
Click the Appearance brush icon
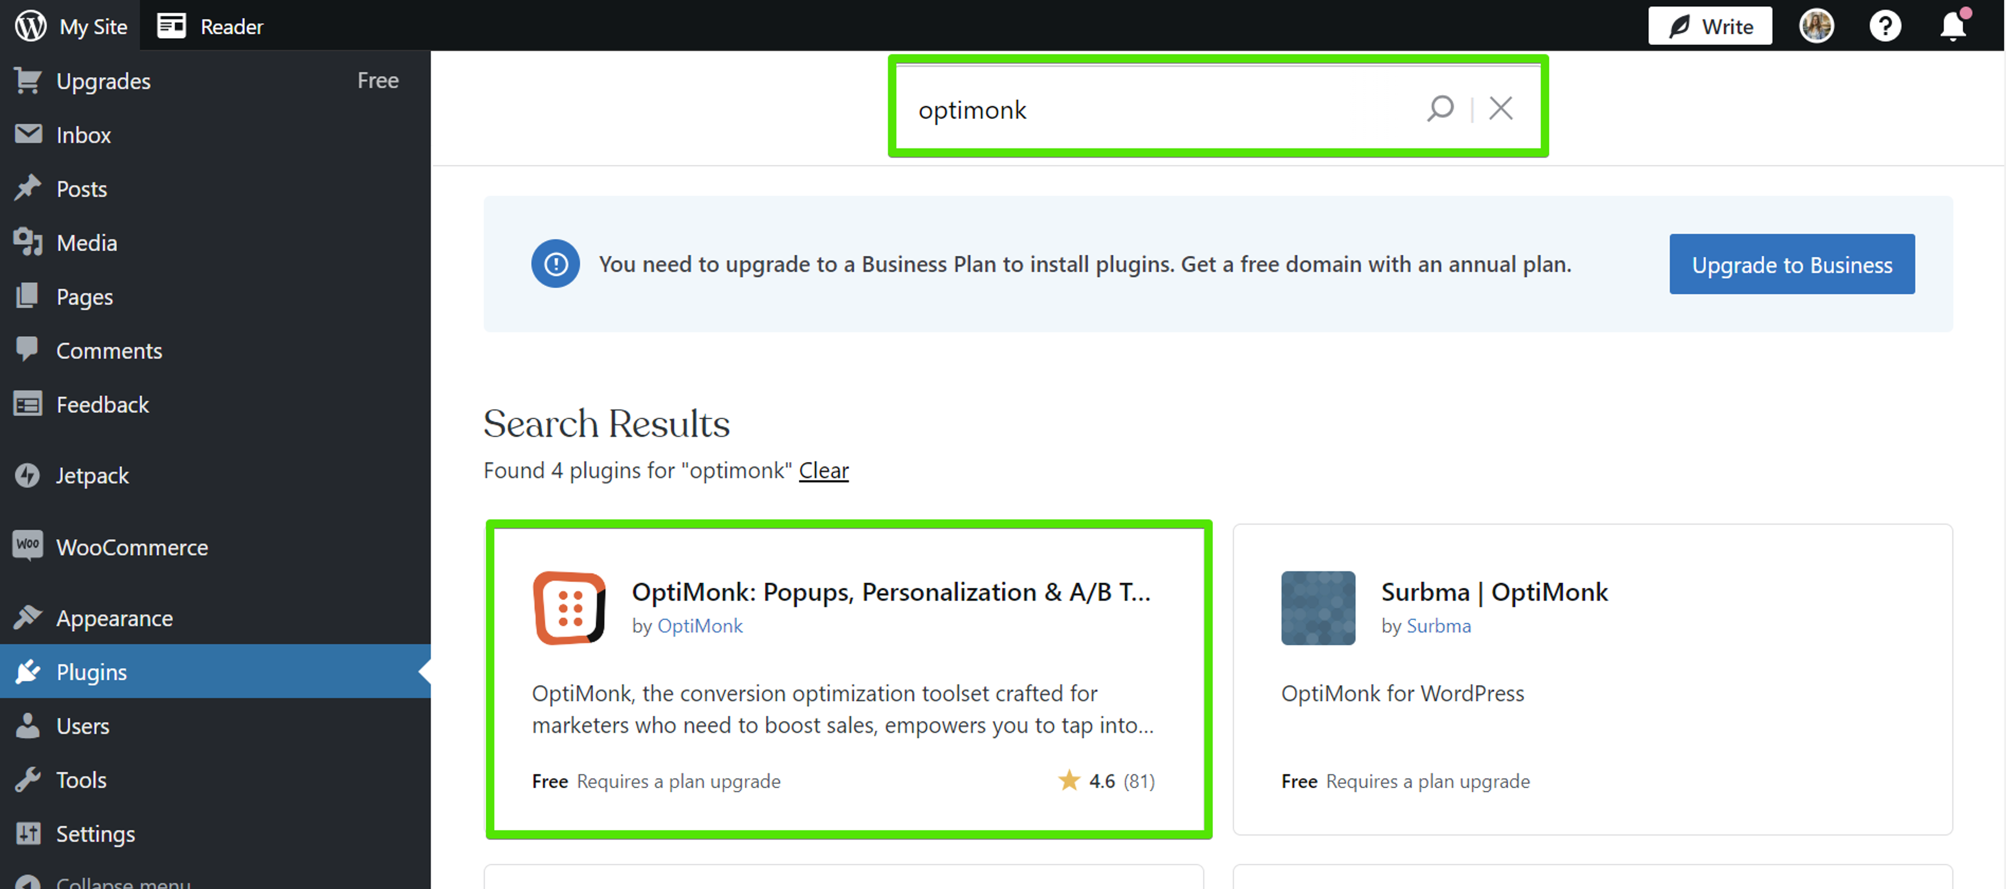28,618
